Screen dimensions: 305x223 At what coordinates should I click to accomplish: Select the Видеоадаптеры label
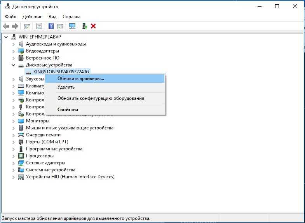point(42,51)
